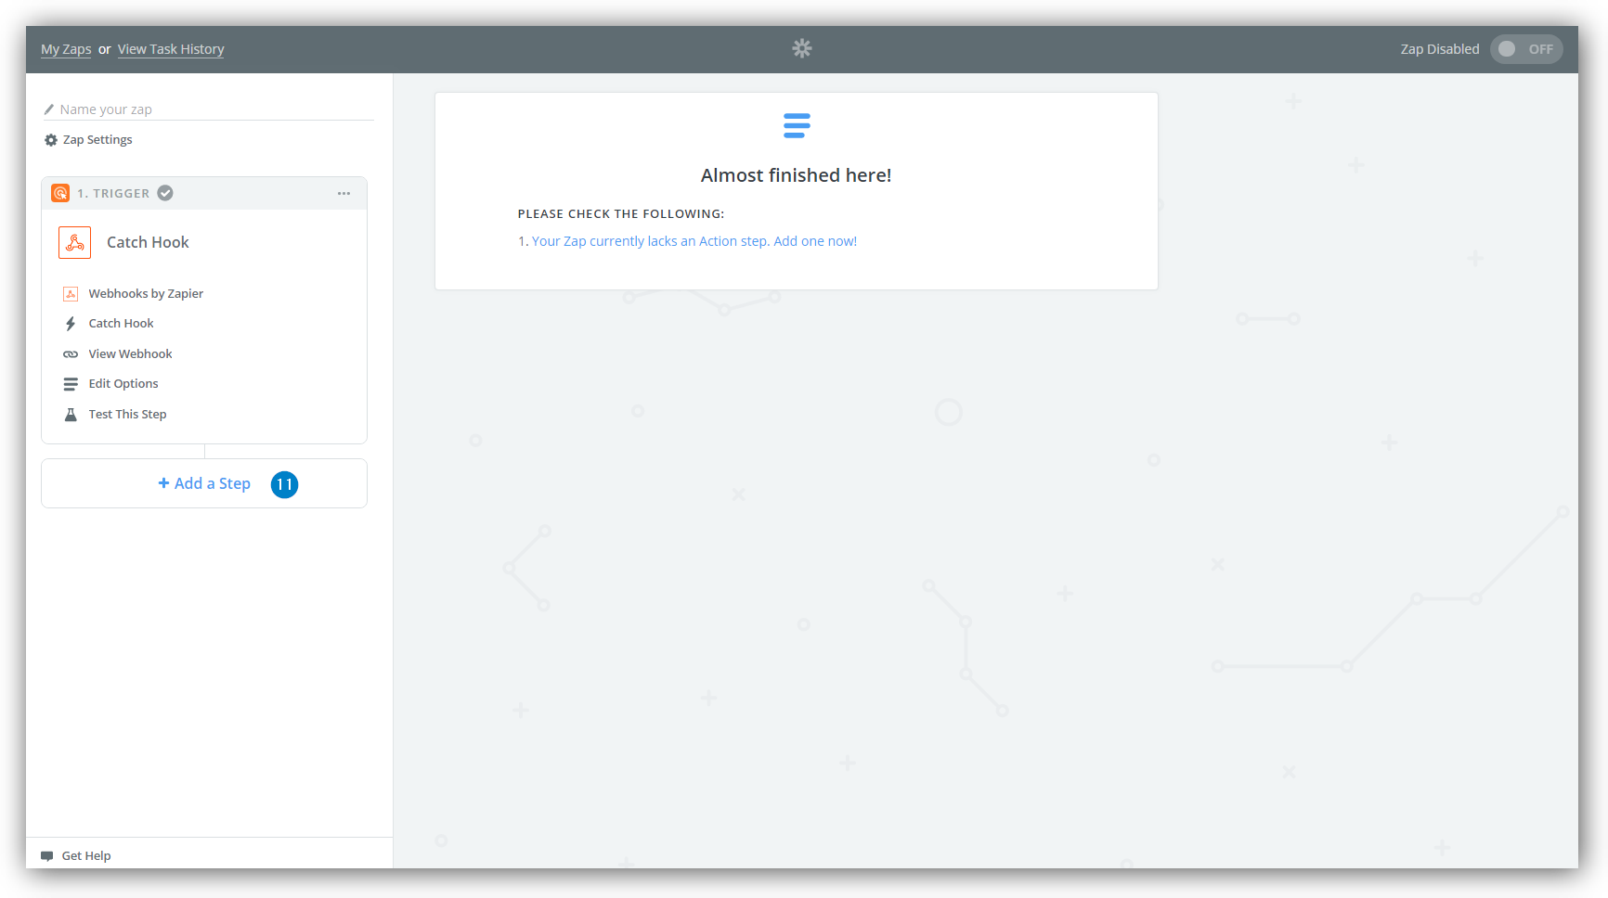This screenshot has height=898, width=1608.
Task: Click the large Webhooks icon by Catch Hook
Action: [x=74, y=242]
